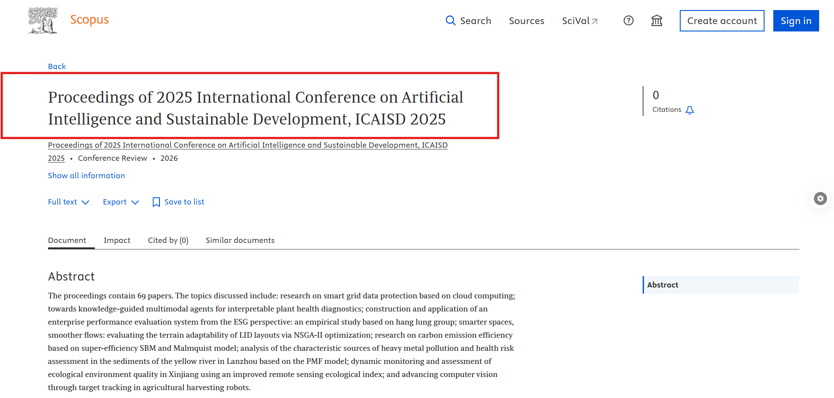Expand Show all information
834x398 pixels.
pyautogui.click(x=87, y=176)
